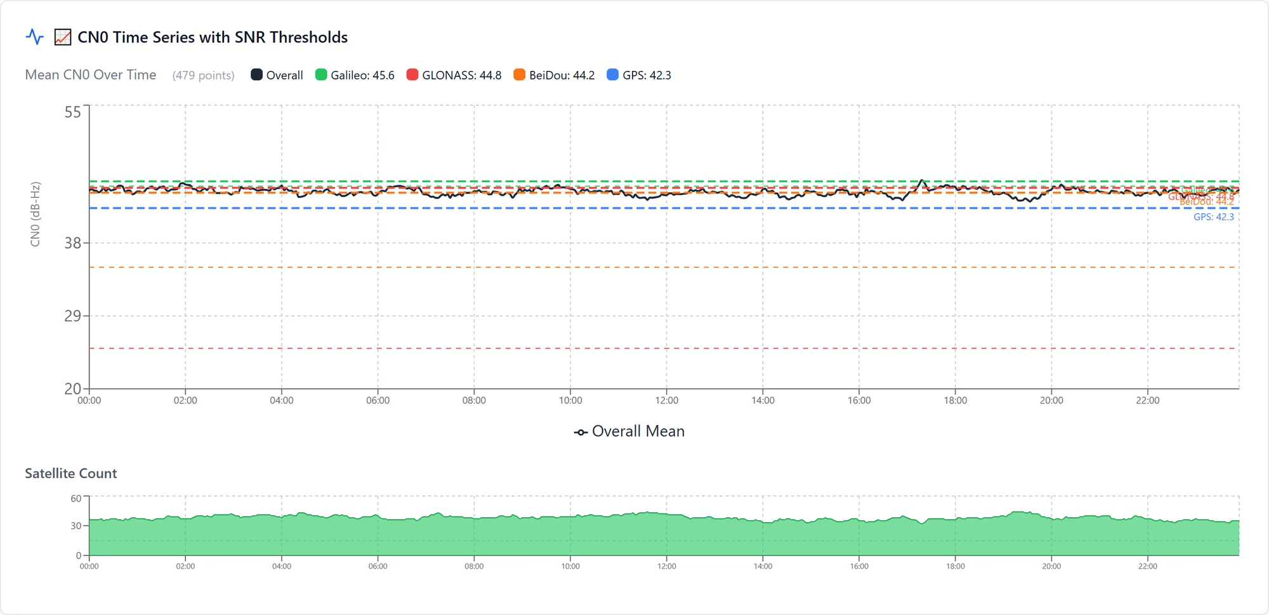Click the 06:00 tick on satellite count chart
This screenshot has width=1269, height=615.
click(x=378, y=566)
